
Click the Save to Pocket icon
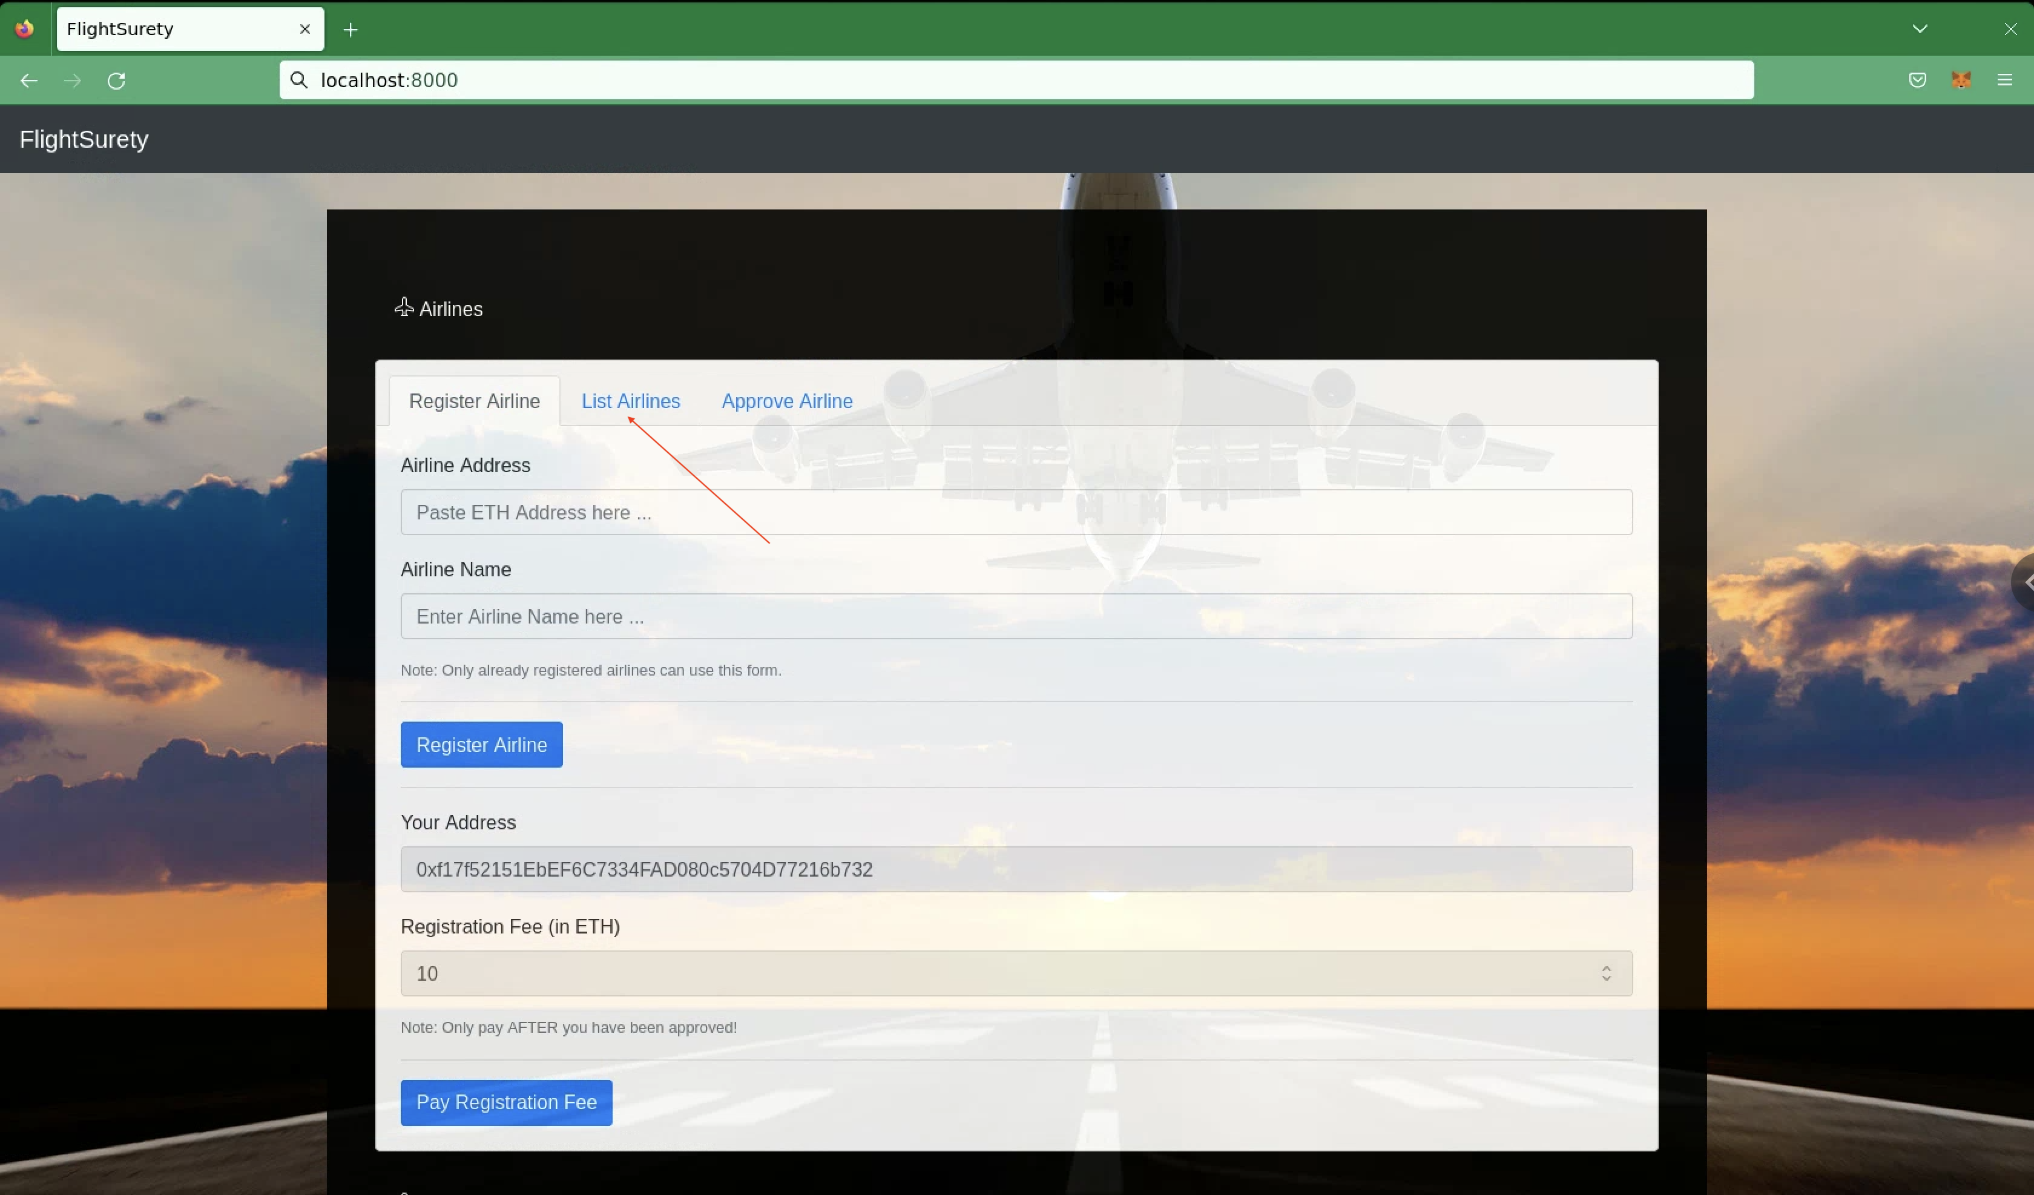pos(1918,80)
